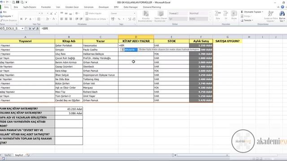Open the Gözden Geçir ribbon tab
Screen dimensions: 287x161
(72, 7)
